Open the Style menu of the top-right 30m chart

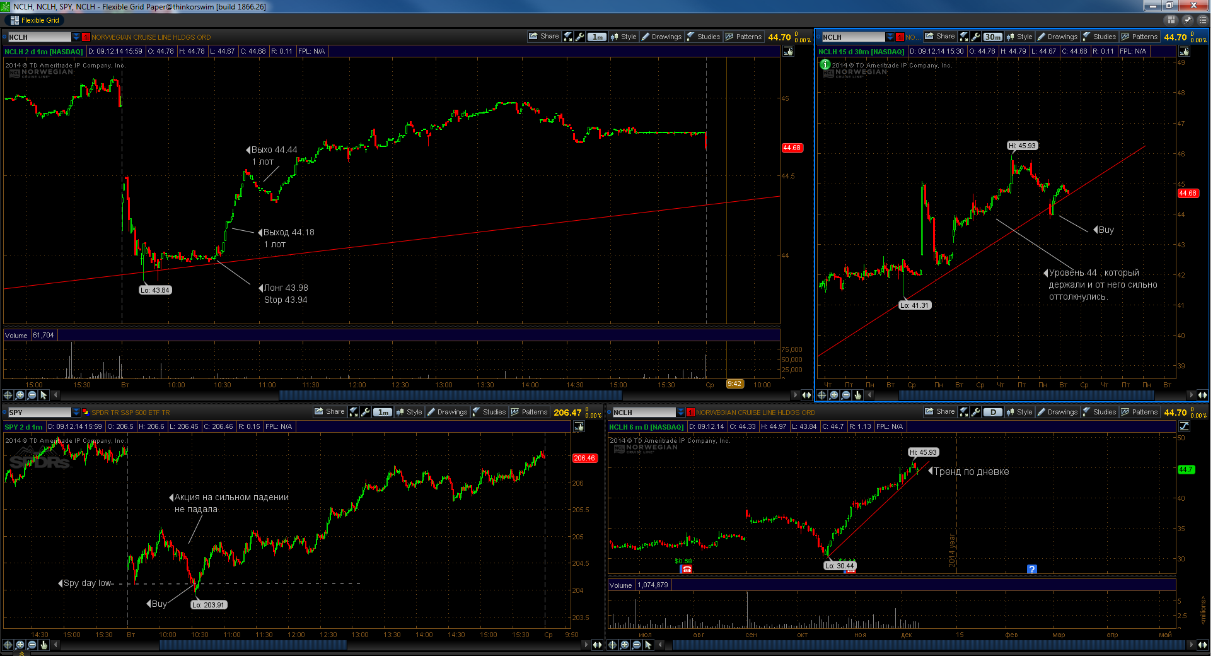pos(1019,37)
